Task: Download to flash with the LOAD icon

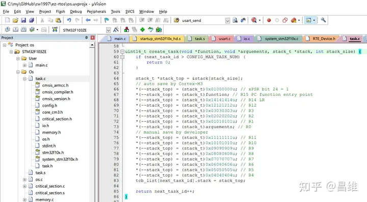Action: pyautogui.click(x=55, y=30)
